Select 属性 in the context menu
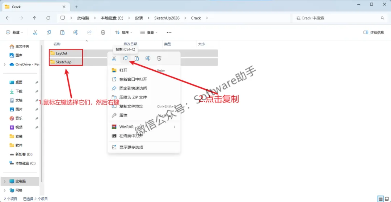Screen dimensions: 391x202 144,115
